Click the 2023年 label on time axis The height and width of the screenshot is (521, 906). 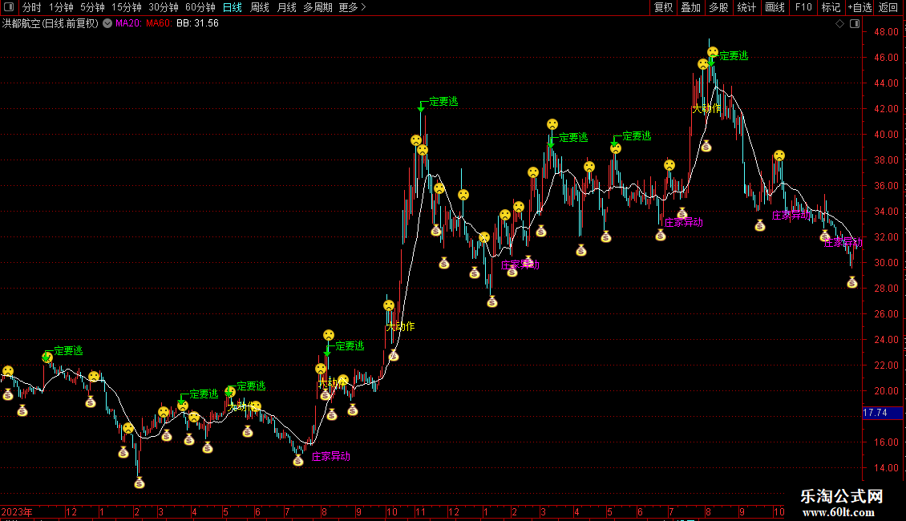pyautogui.click(x=17, y=511)
